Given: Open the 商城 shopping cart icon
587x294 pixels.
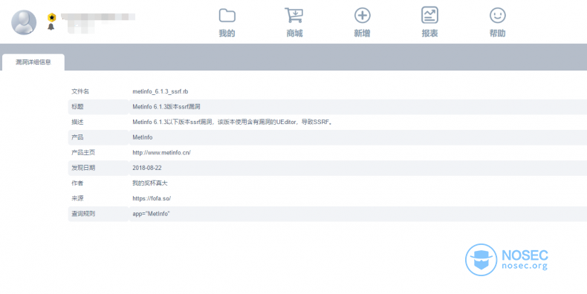Looking at the screenshot, I should [x=294, y=16].
